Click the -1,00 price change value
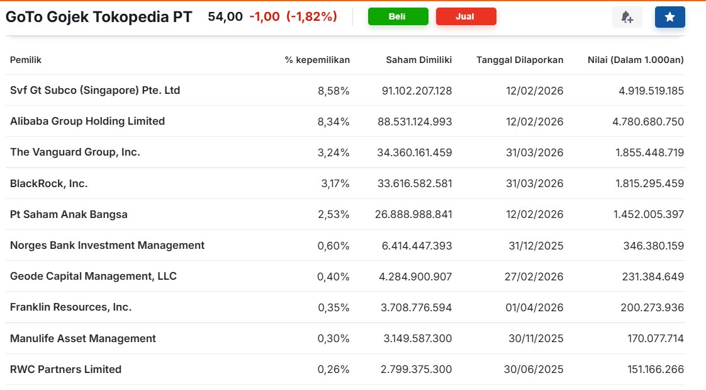The width and height of the screenshot is (706, 390). [x=264, y=16]
